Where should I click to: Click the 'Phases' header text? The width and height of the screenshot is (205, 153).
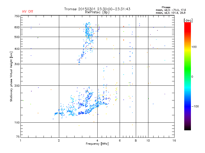(x=166, y=7)
